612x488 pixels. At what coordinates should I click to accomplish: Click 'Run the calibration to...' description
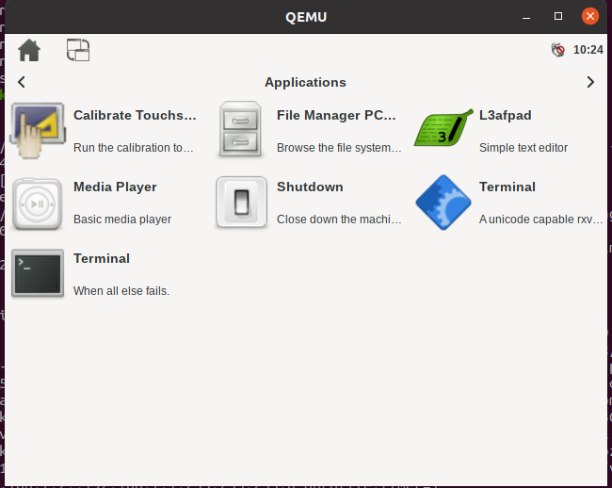[x=134, y=148]
